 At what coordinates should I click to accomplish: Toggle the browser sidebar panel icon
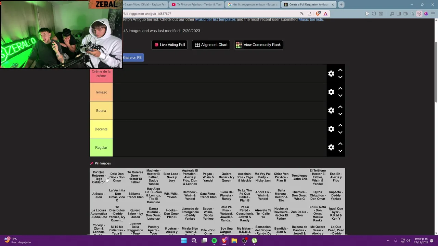pos(399,14)
